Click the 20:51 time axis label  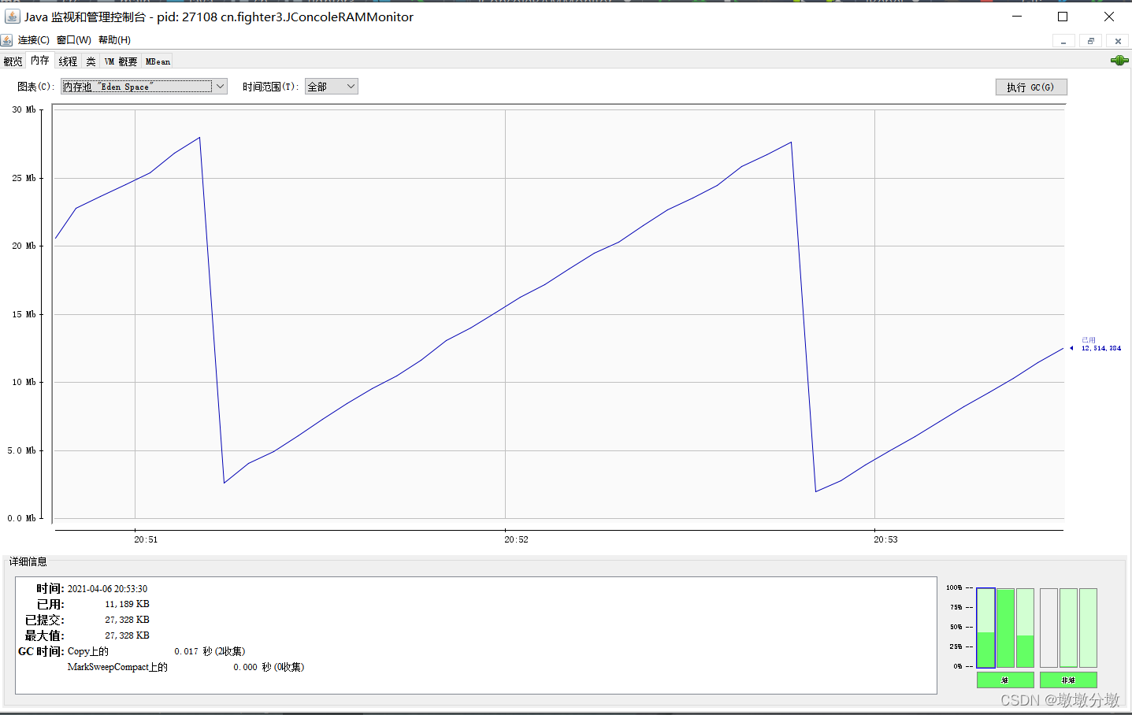click(x=146, y=539)
